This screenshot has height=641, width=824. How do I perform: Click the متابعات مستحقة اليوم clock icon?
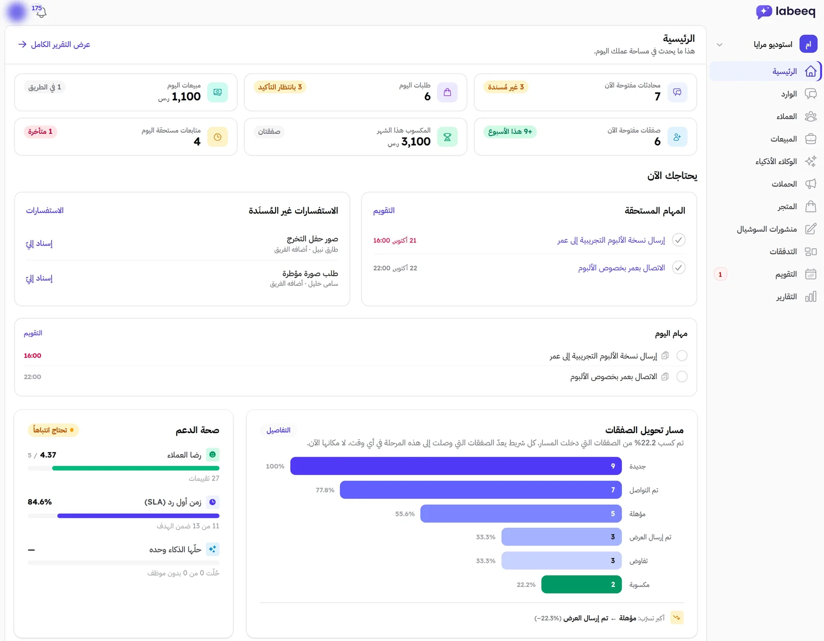pyautogui.click(x=217, y=137)
